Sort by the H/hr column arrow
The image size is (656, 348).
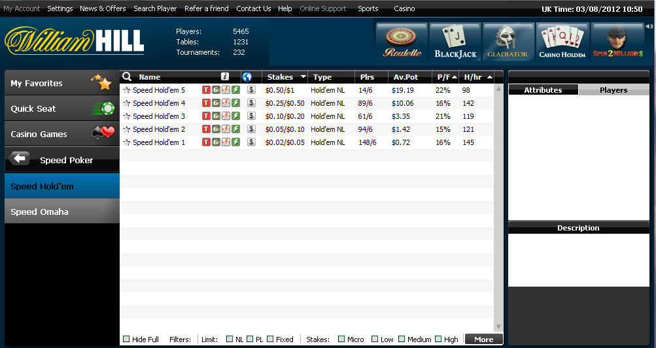point(489,77)
